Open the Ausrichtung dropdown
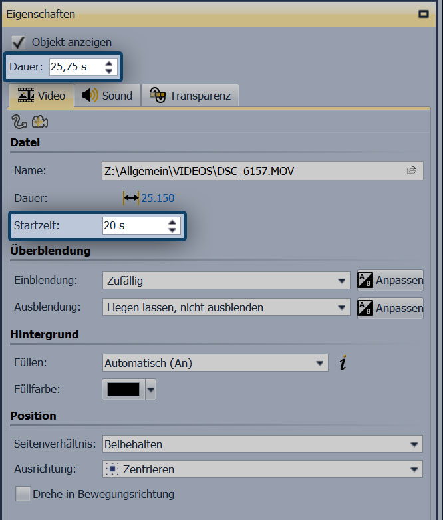Screen dimensions: 443x520 point(263,469)
